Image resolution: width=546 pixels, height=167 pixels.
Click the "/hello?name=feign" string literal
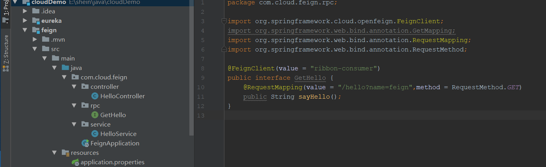[374, 87]
